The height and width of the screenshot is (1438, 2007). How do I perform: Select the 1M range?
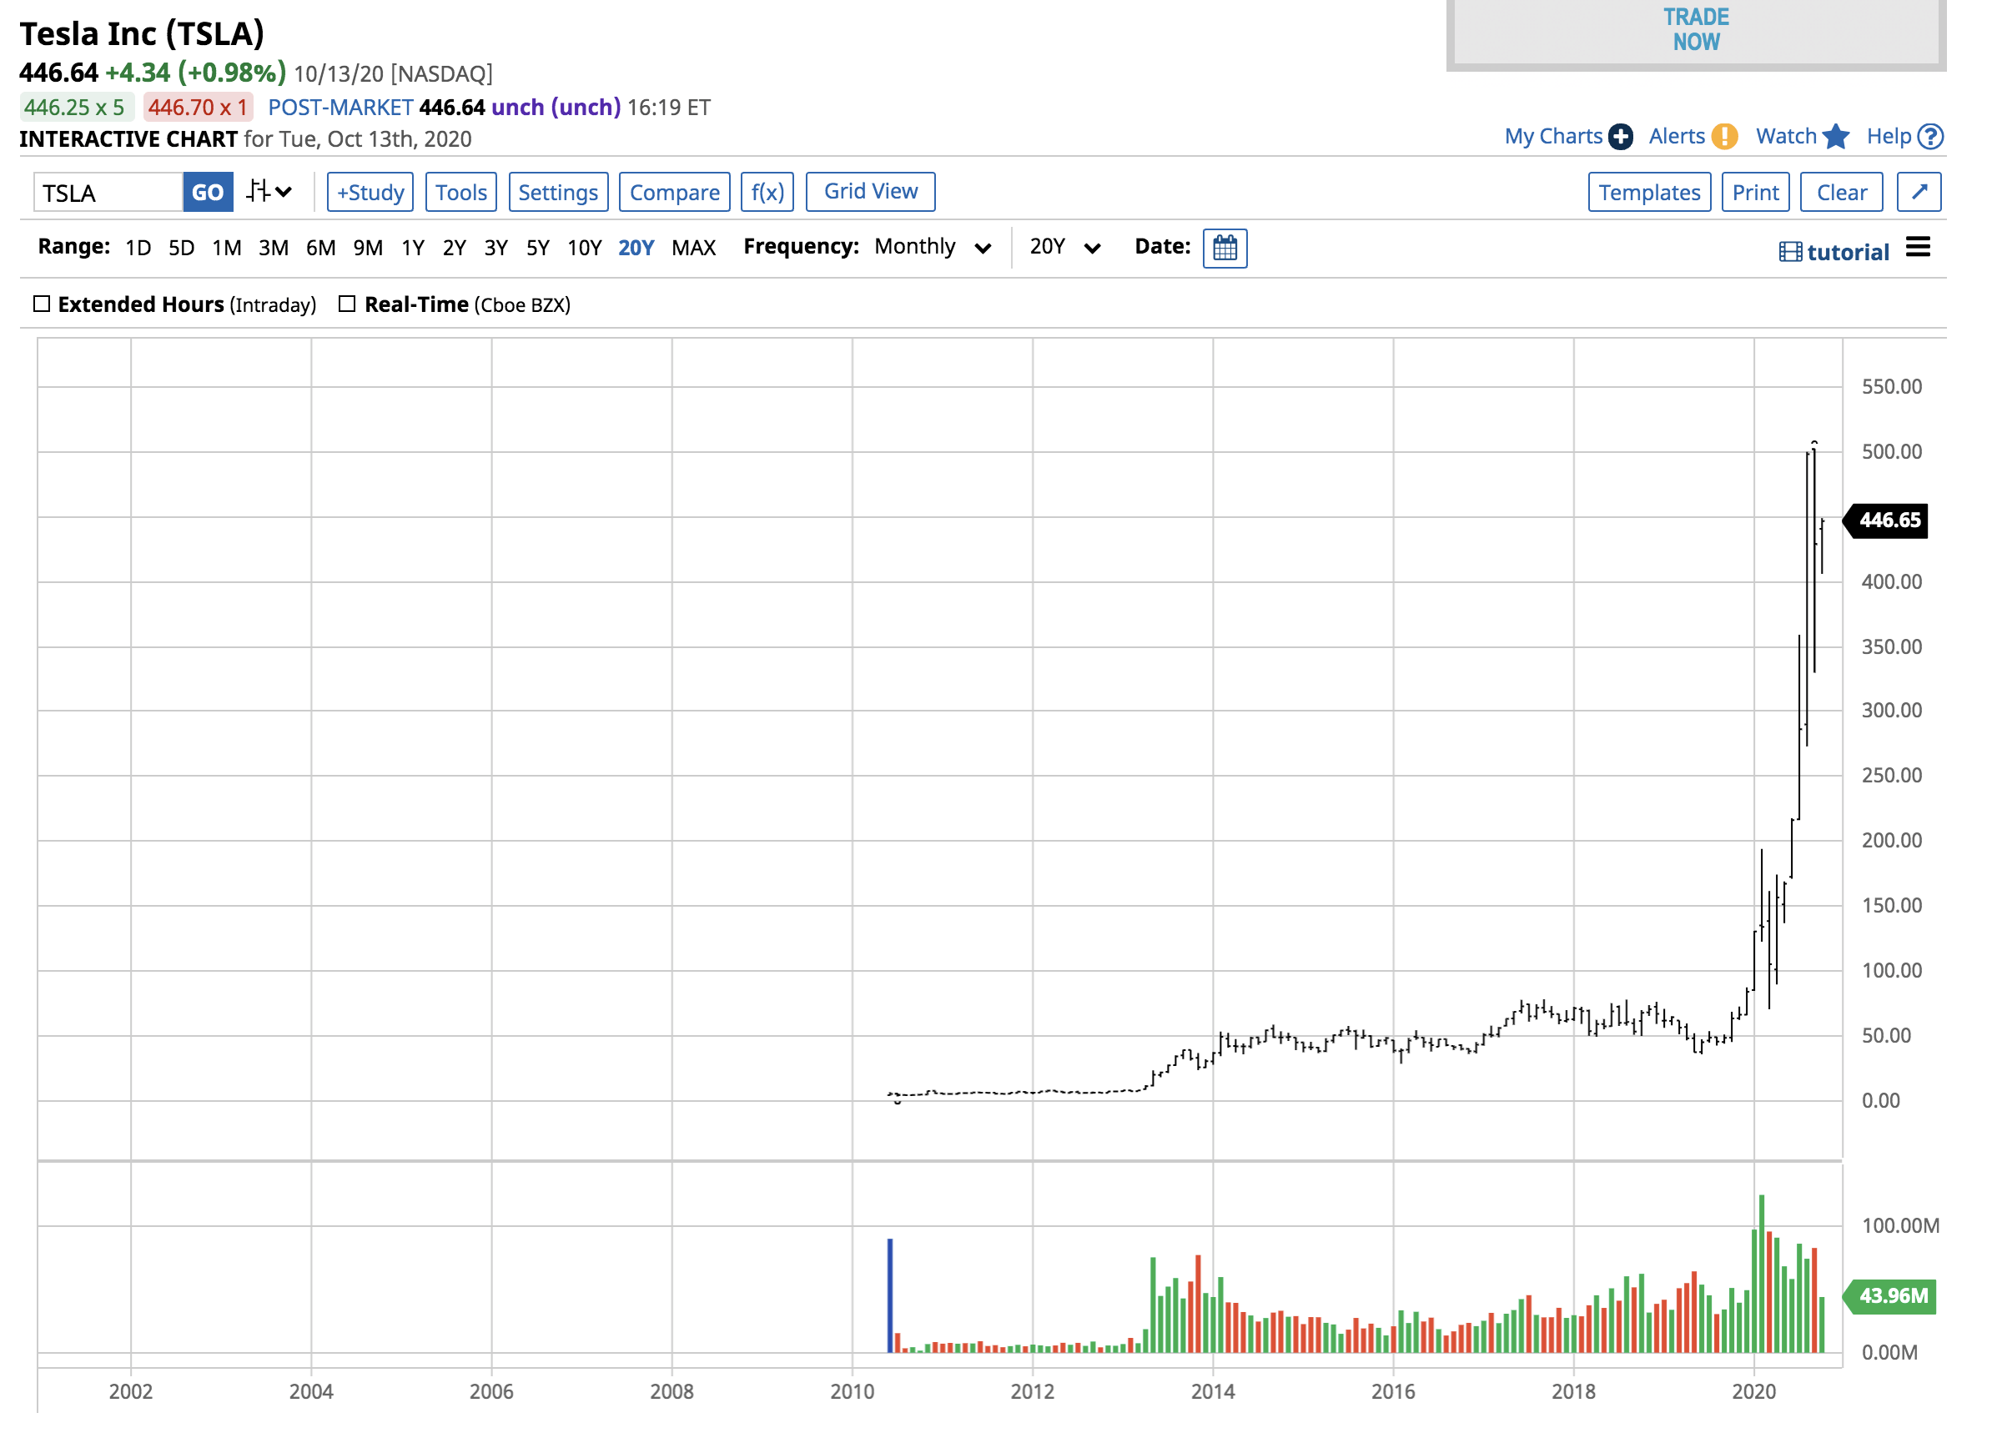[x=227, y=248]
